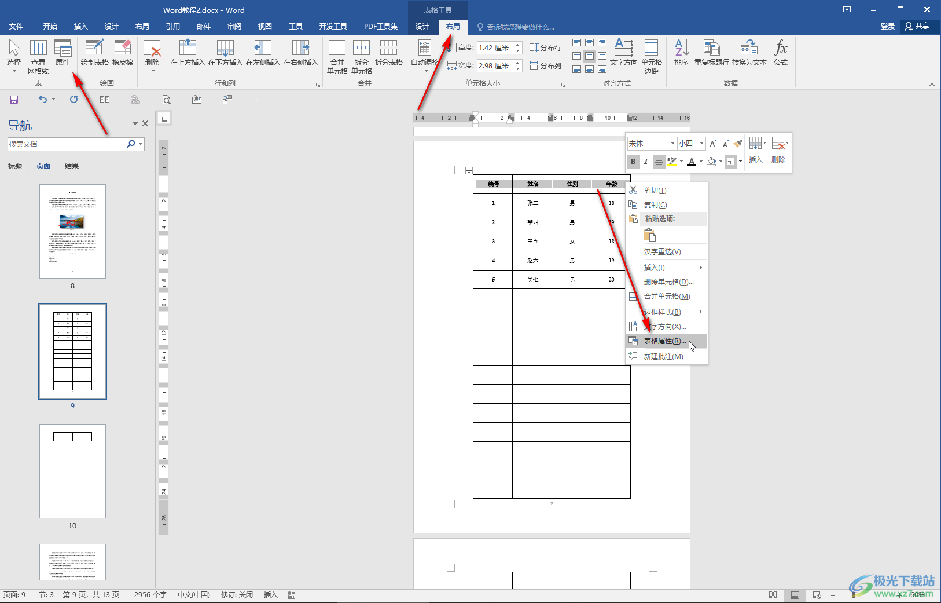
Task: Switch to Results (结果) navigation tab
Action: (72, 166)
